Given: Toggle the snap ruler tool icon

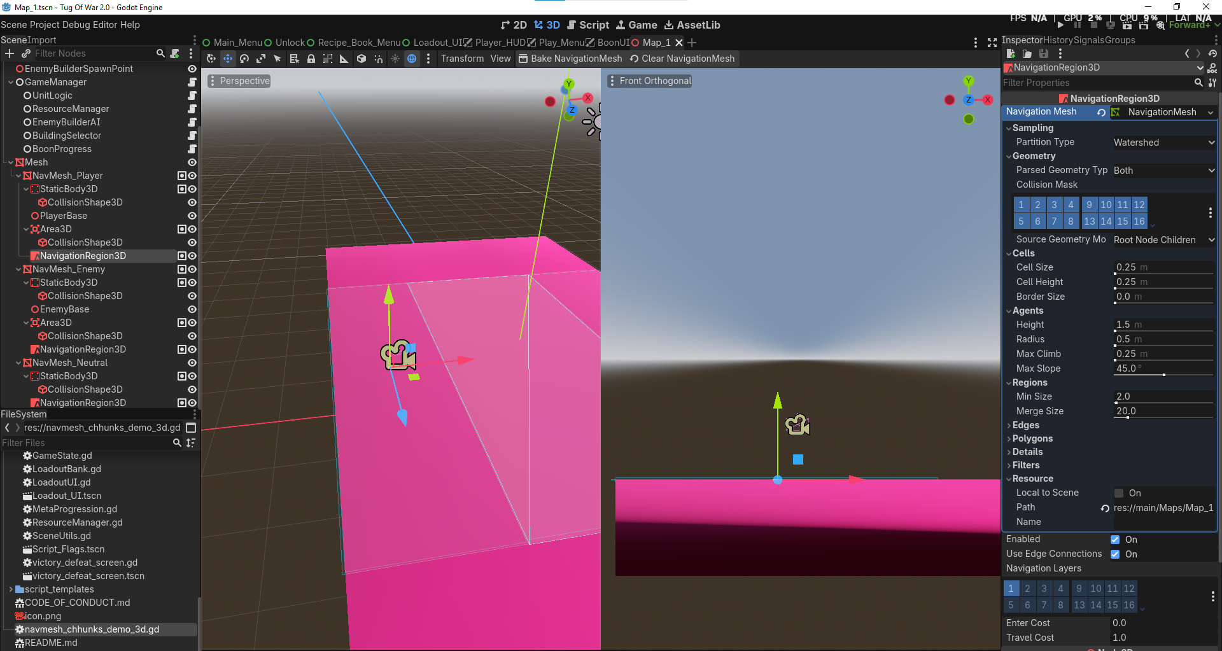Looking at the screenshot, I should point(344,59).
